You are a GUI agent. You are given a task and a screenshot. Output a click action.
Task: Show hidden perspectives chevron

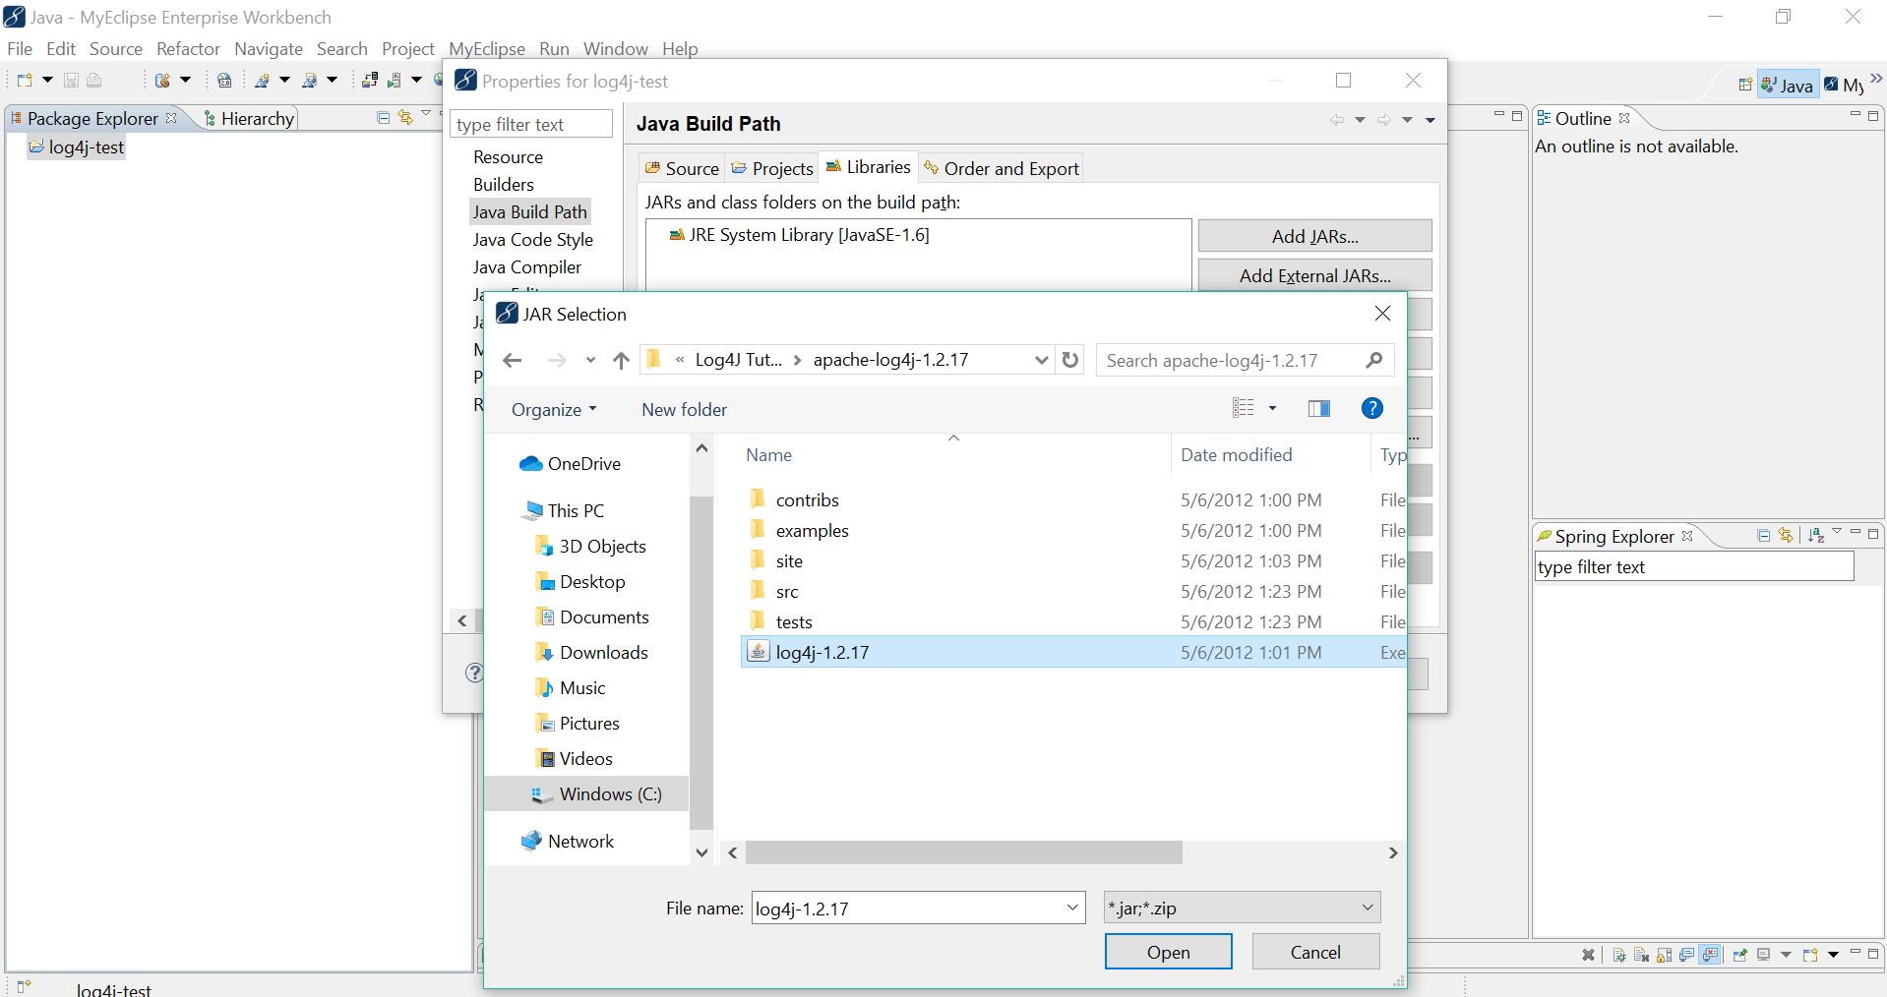1876,80
